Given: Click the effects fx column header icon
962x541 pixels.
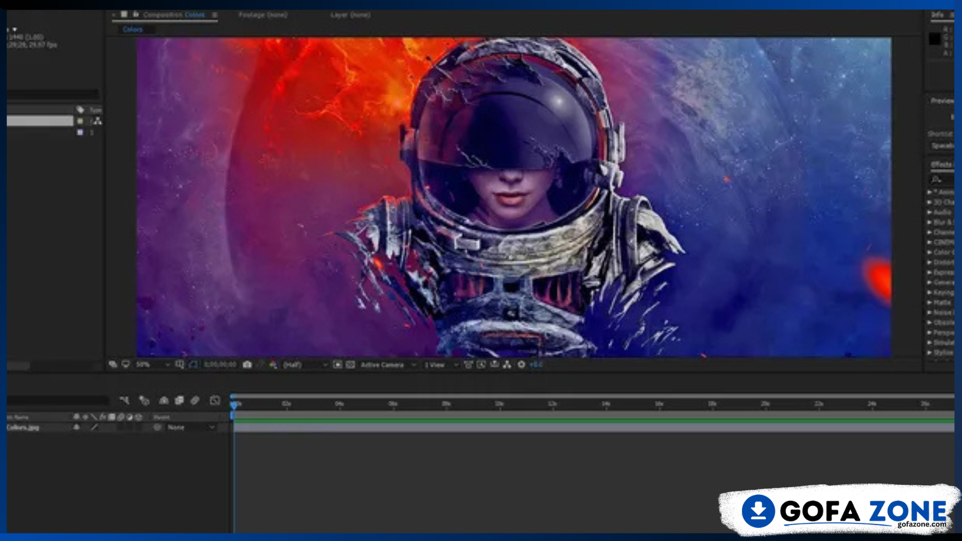Looking at the screenshot, I should (x=103, y=417).
